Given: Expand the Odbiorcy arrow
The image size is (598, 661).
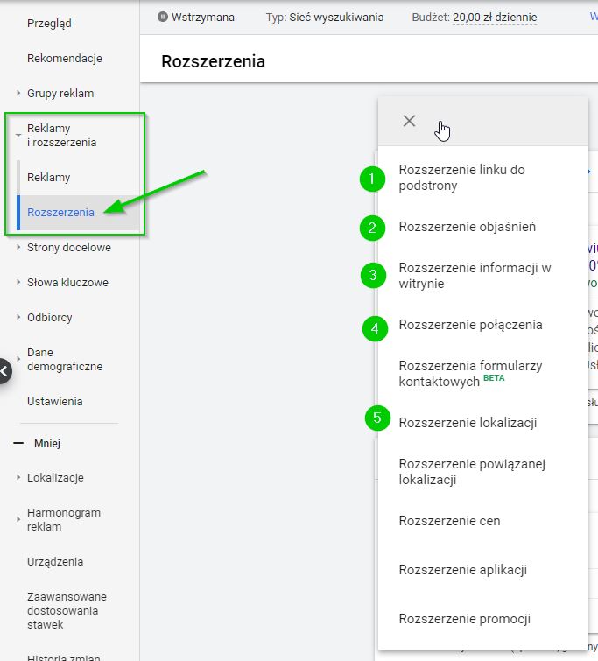Looking at the screenshot, I should 18,317.
